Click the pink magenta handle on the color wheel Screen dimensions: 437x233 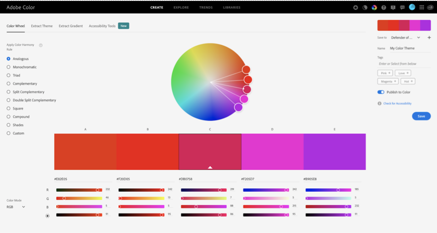coord(244,99)
